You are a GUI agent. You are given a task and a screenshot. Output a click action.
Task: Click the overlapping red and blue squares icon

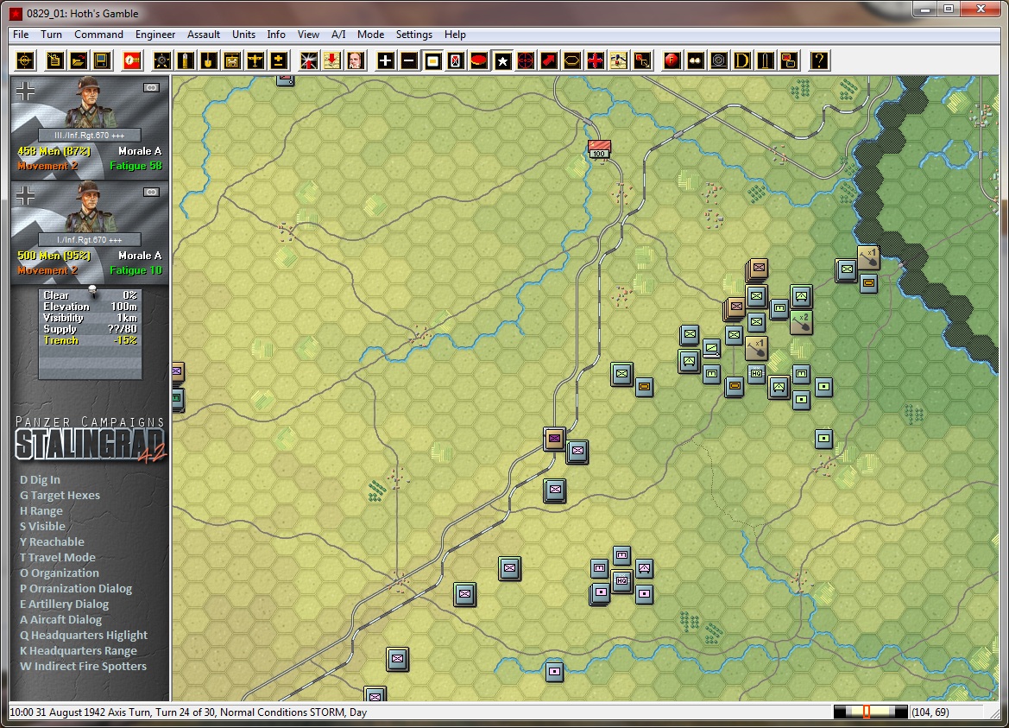point(789,60)
